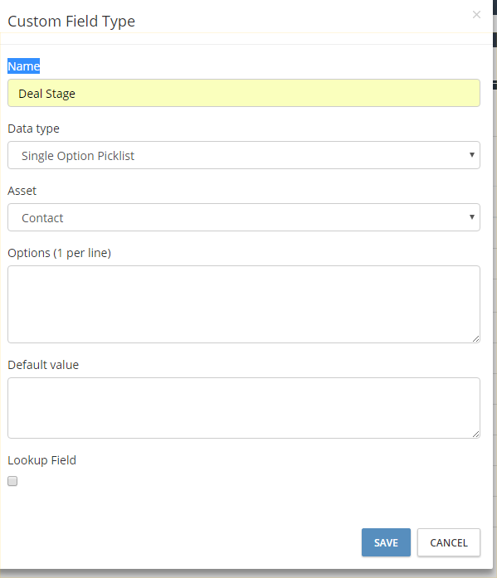This screenshot has height=578, width=497.
Task: Click the Default value label
Action: (43, 365)
